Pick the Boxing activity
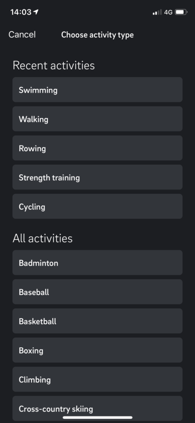The height and width of the screenshot is (423, 195). tap(97, 350)
